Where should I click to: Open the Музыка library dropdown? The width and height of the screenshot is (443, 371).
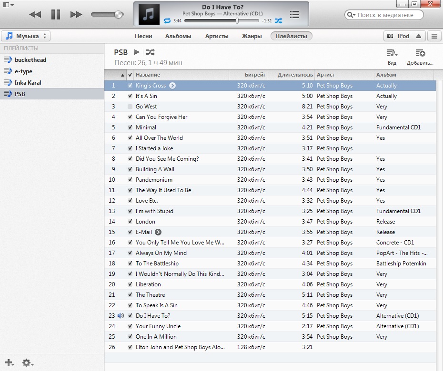[26, 36]
